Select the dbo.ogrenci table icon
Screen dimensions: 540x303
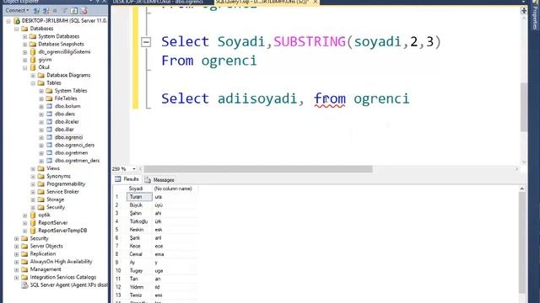49,137
